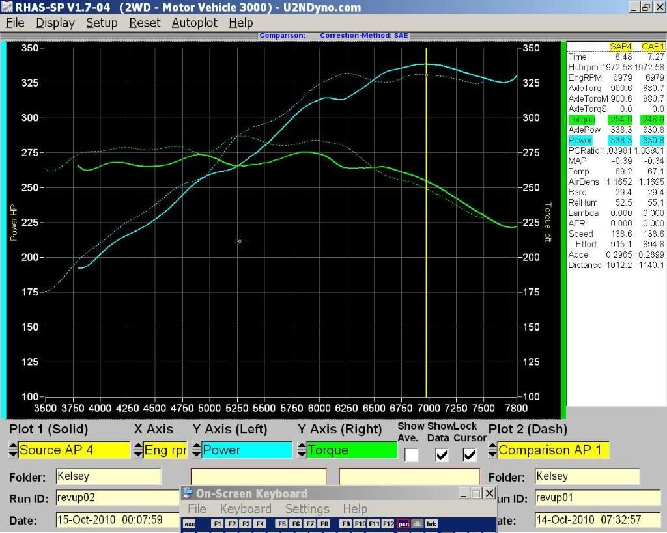
Task: Minimize the RHAS-SP main window
Action: click(634, 7)
